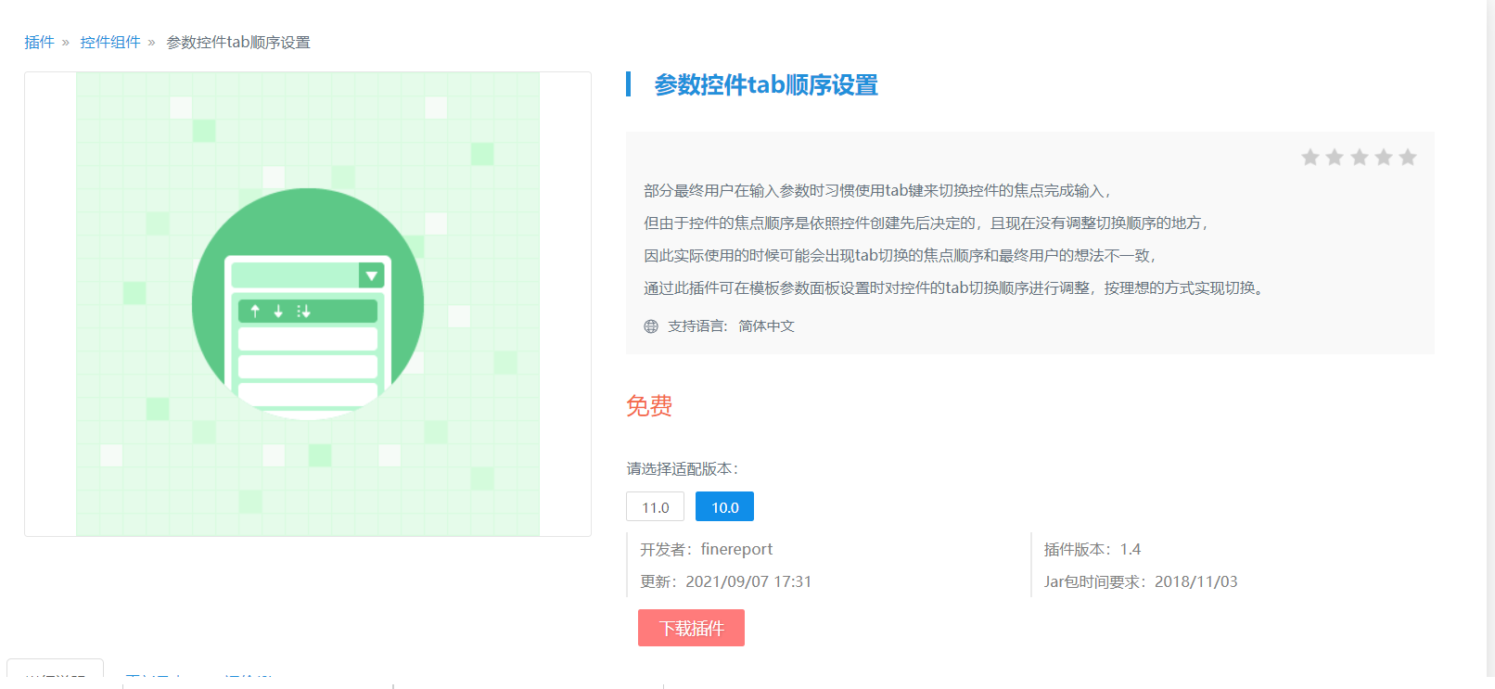The width and height of the screenshot is (1495, 689).
Task: Click update time 2021/09/07 17:31
Action: tap(748, 582)
